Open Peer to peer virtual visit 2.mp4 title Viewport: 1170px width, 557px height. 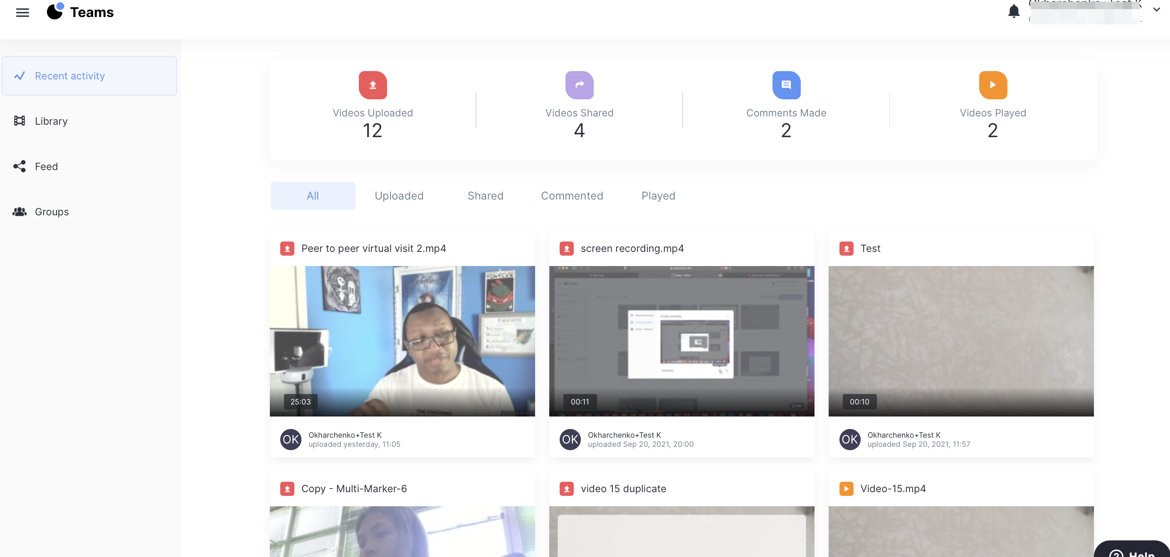tap(373, 248)
